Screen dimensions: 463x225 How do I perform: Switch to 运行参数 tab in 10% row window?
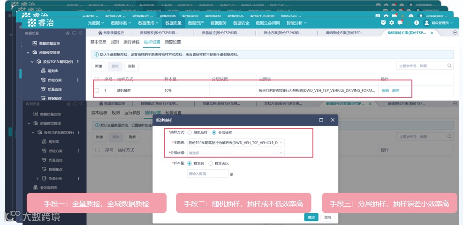tap(132, 42)
